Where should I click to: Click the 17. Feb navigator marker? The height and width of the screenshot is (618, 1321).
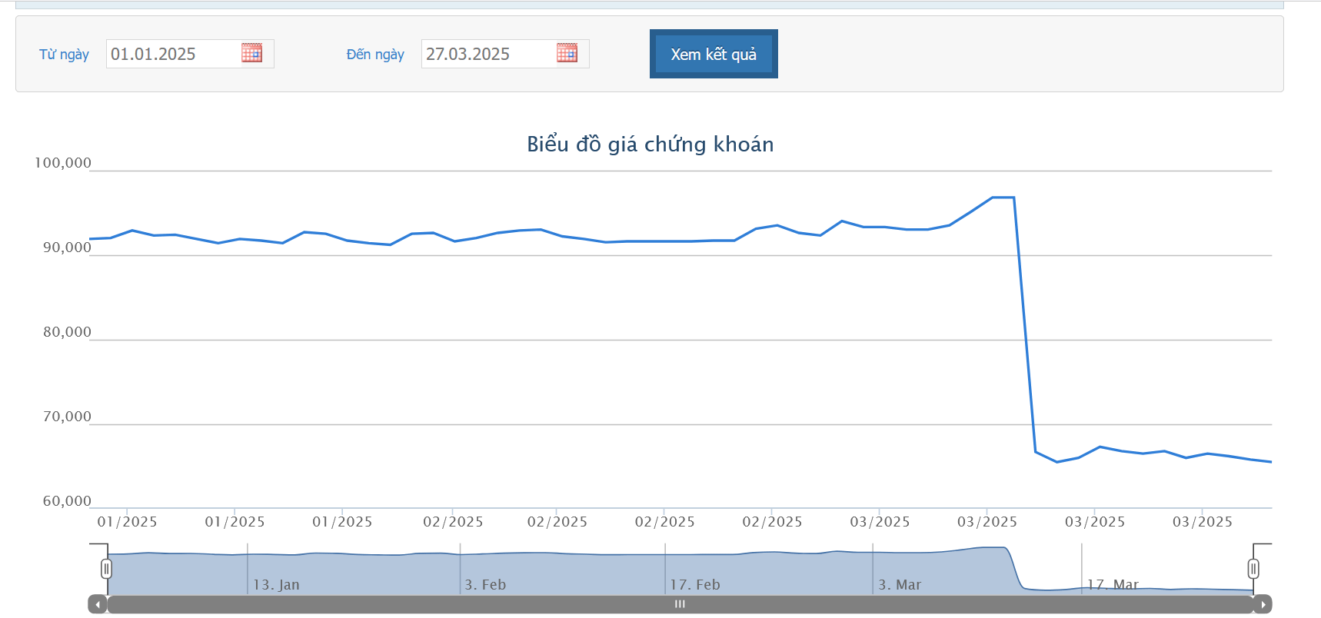(695, 585)
